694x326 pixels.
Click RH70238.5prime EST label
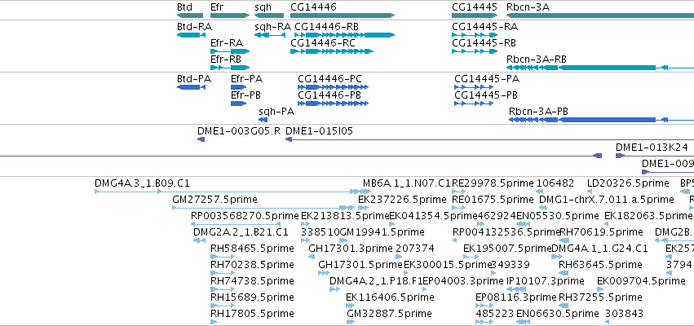tap(252, 265)
